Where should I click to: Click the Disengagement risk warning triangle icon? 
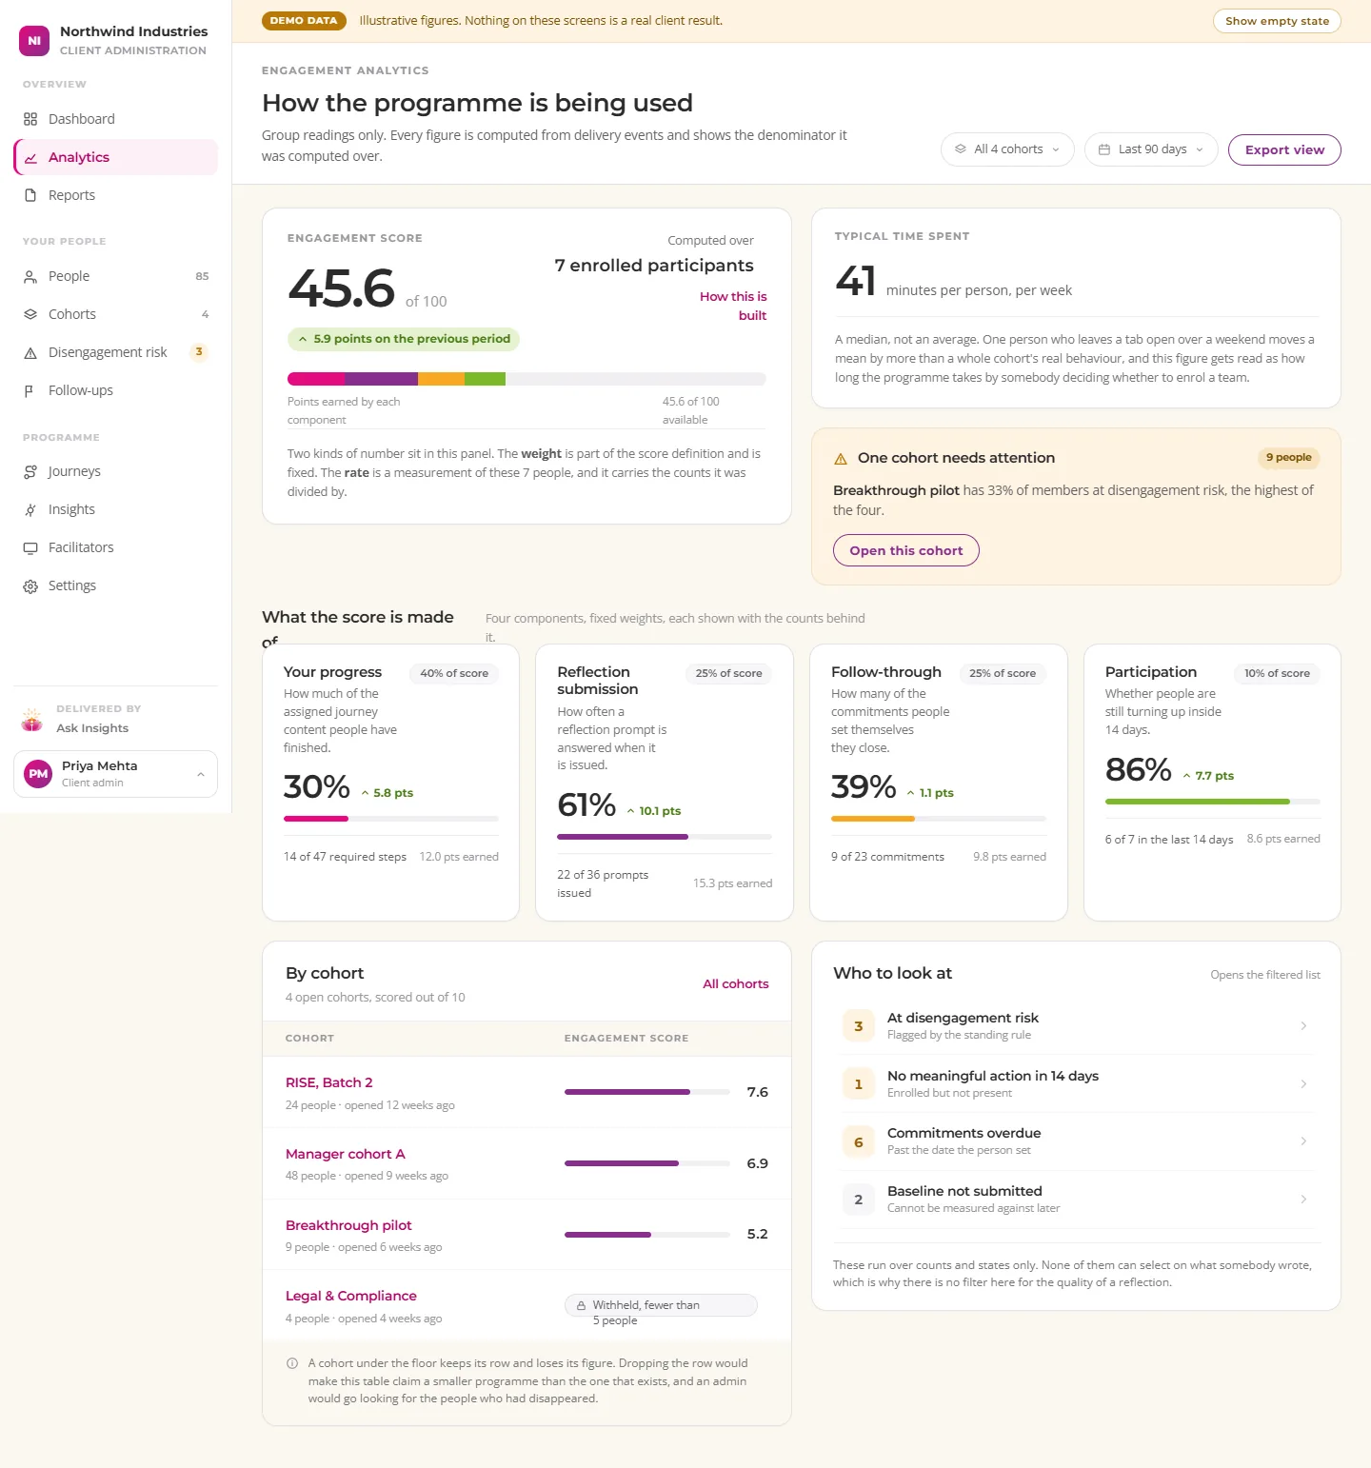[30, 352]
